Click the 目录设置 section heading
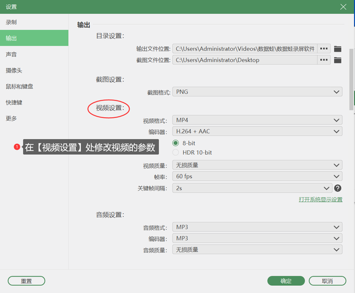 pyautogui.click(x=110, y=36)
